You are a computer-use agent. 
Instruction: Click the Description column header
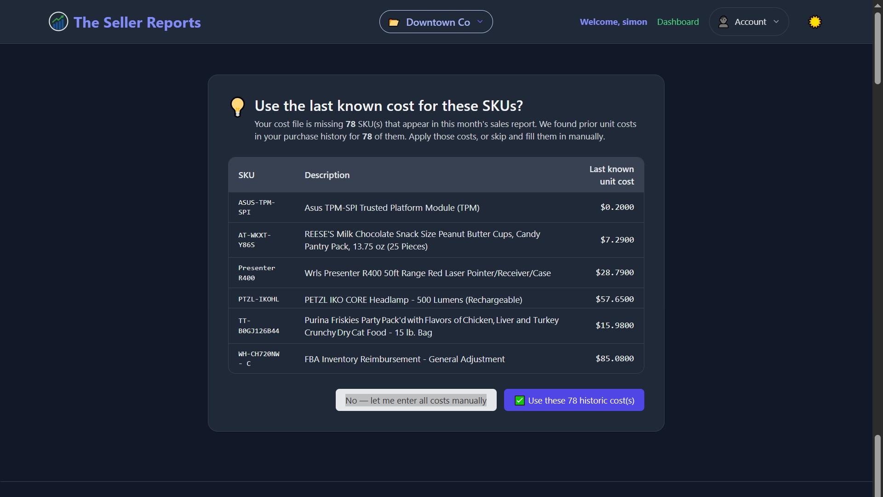click(x=327, y=175)
